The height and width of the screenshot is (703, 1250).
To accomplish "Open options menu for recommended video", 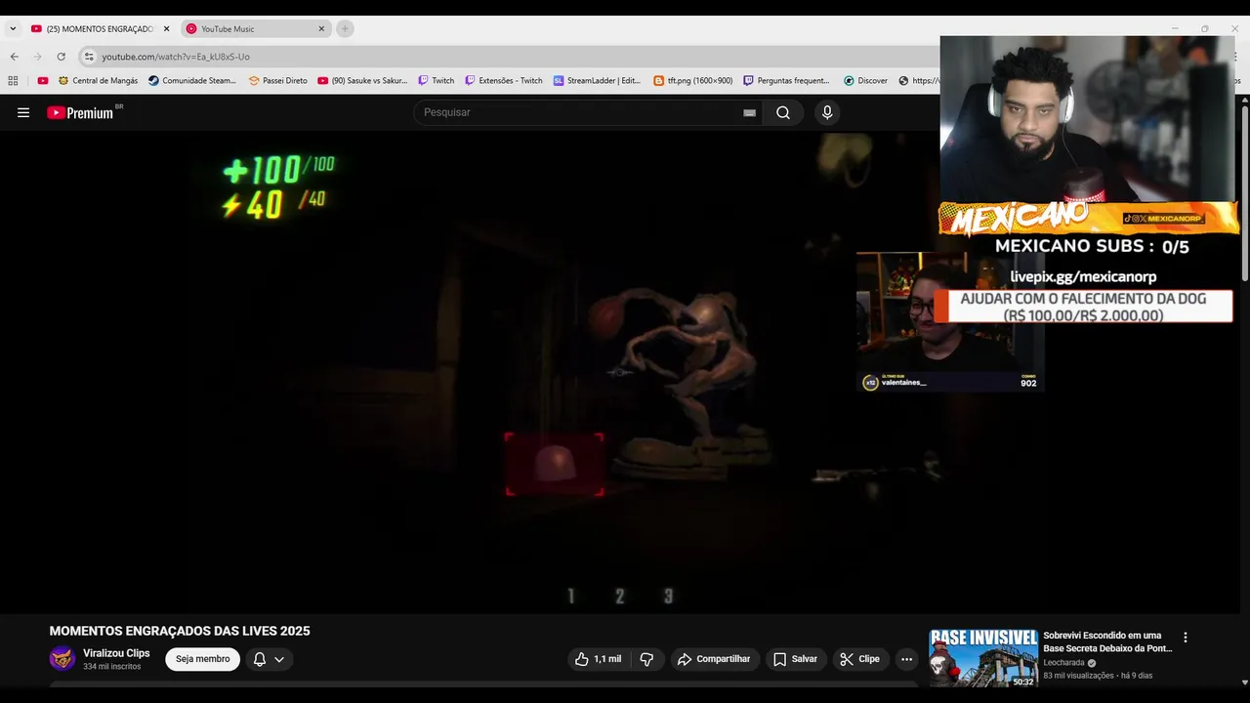I will point(1186,638).
